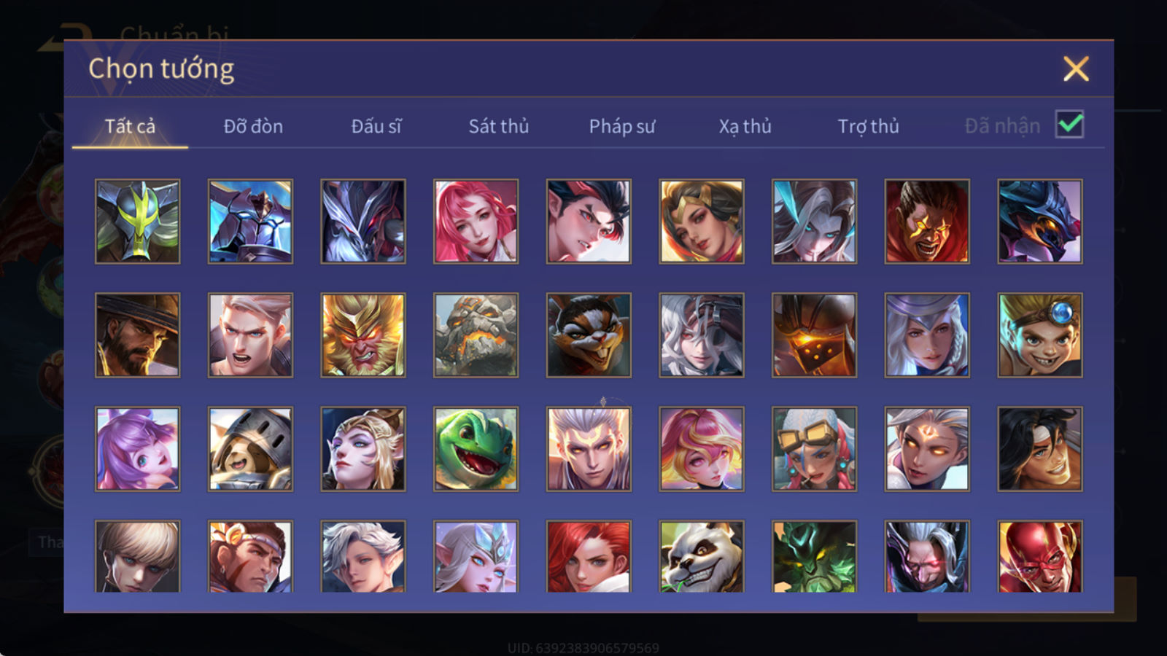Select the raccoon-like furry hero portrait
The image size is (1167, 656).
589,335
